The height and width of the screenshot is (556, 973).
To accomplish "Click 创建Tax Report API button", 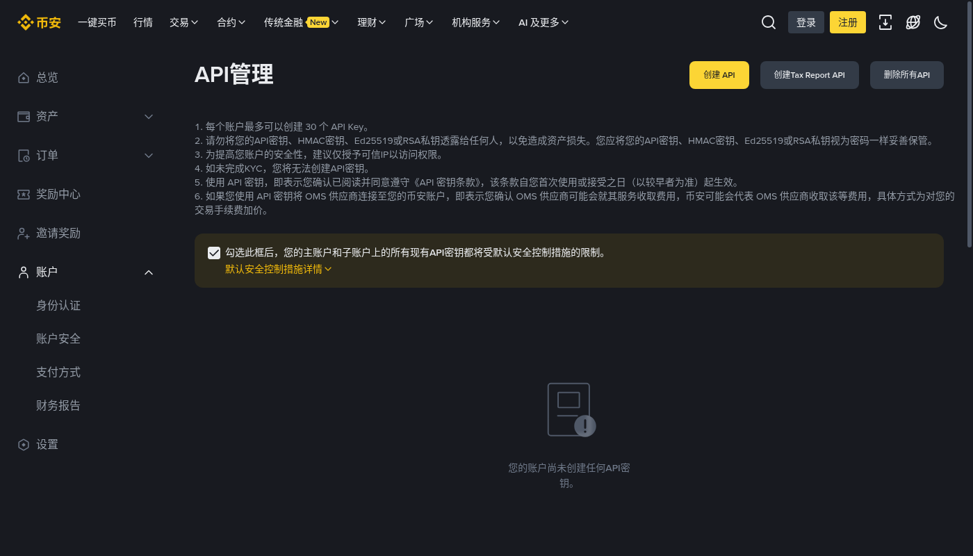I will point(810,75).
